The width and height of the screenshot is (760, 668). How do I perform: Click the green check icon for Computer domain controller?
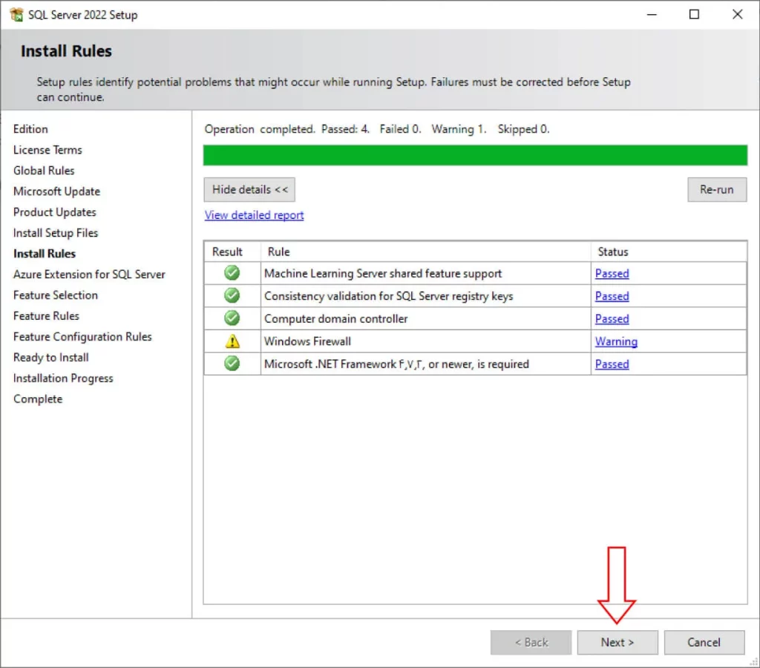pos(231,318)
